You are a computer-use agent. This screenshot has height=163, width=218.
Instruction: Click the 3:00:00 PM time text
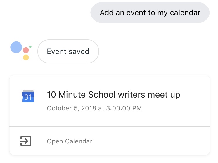(x=124, y=108)
